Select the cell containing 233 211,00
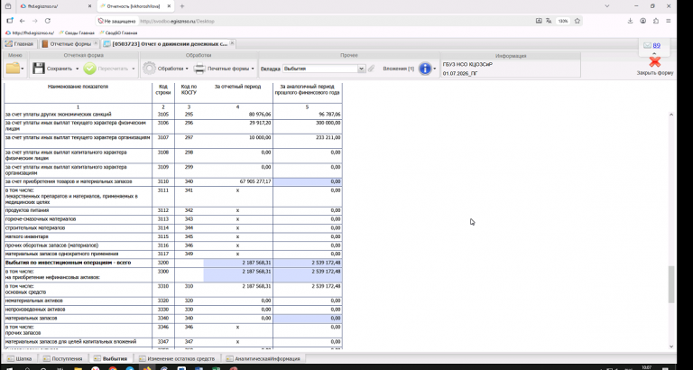Screen dimensions: 693x370 [x=308, y=141]
